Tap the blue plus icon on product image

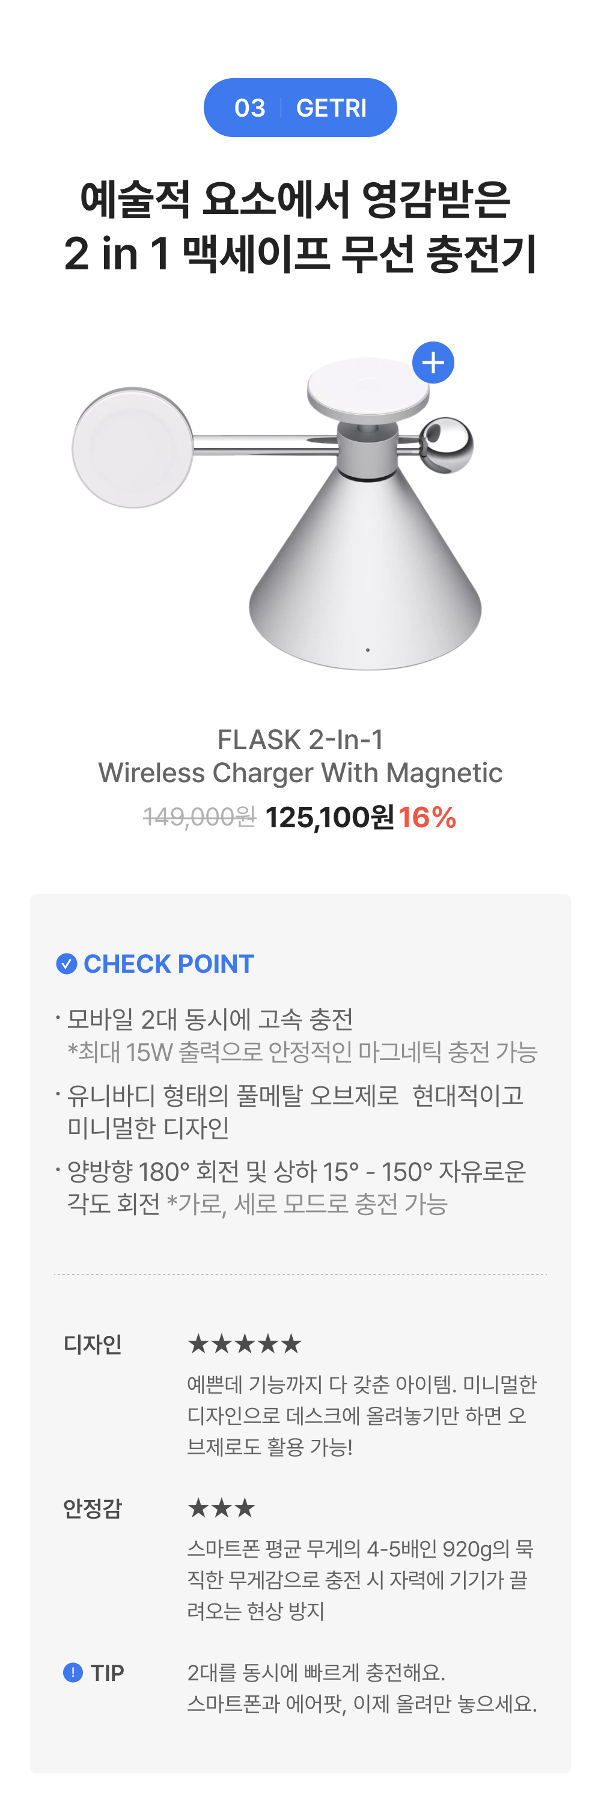coord(433,363)
